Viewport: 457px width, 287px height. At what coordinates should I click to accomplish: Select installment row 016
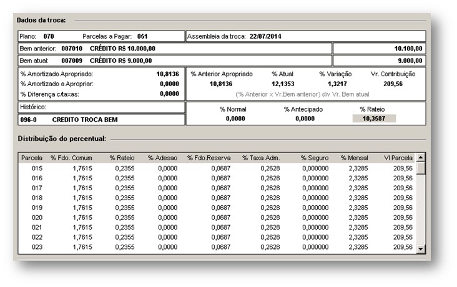coord(217,178)
